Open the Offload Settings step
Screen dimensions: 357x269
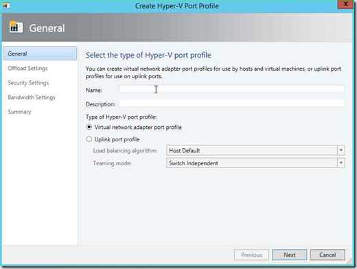(27, 68)
